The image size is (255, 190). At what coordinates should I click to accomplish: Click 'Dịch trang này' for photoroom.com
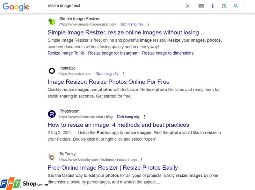click(x=128, y=117)
